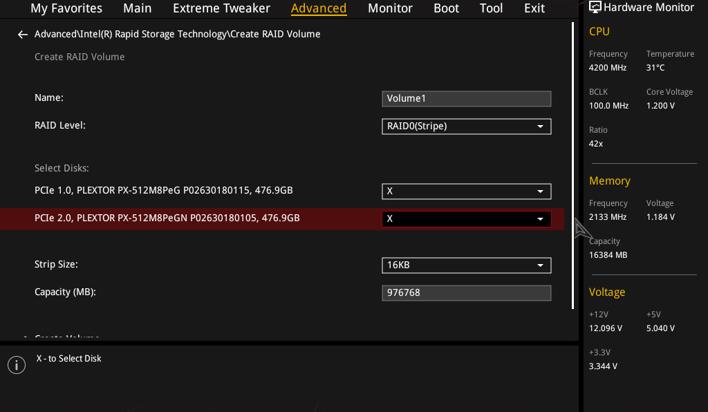Open the Exit menu

[x=534, y=8]
